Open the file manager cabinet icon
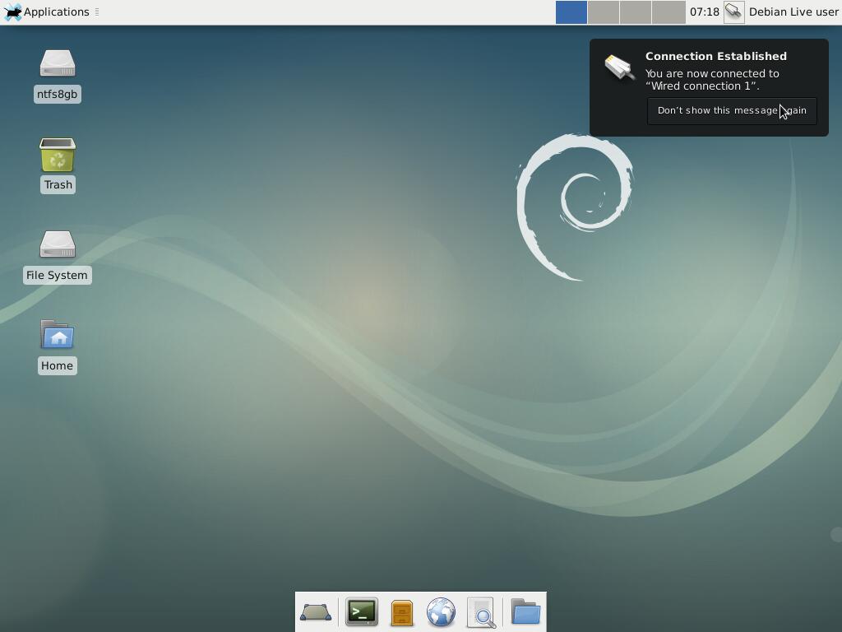Image resolution: width=842 pixels, height=632 pixels. point(402,612)
